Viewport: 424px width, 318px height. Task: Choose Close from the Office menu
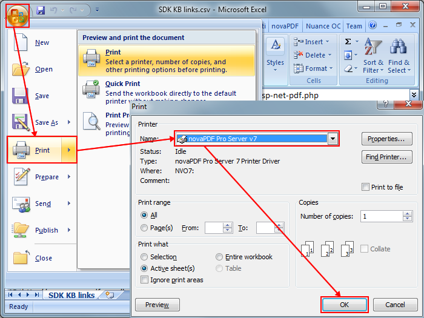pyautogui.click(x=42, y=258)
